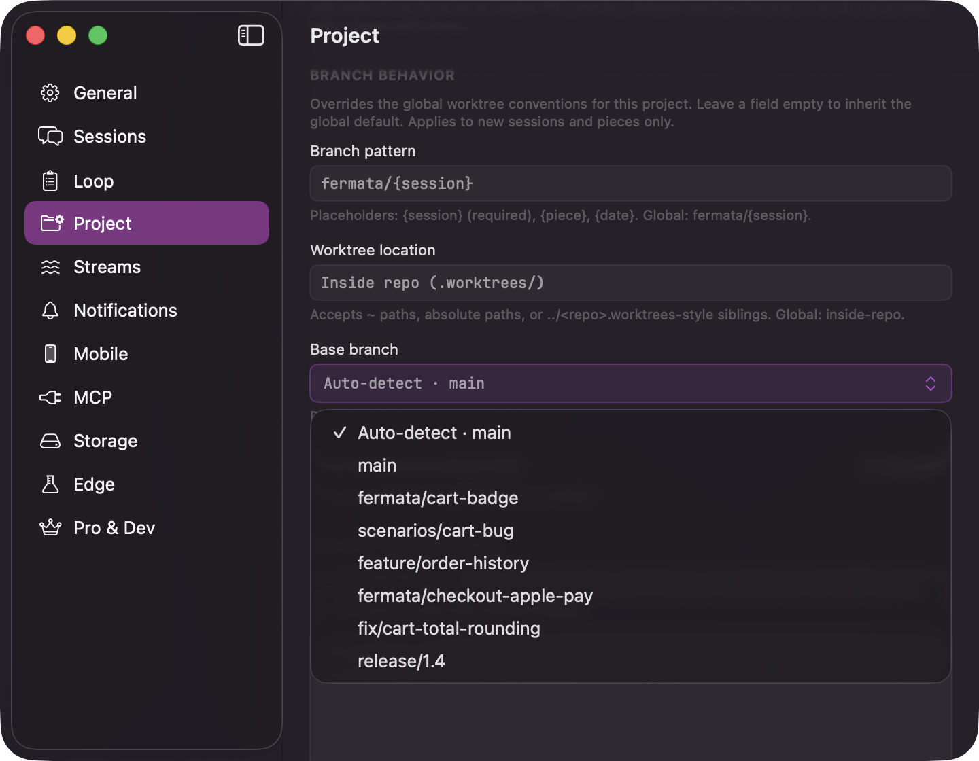The width and height of the screenshot is (979, 761).
Task: Pick fermata/cart-badge branch
Action: click(631, 498)
